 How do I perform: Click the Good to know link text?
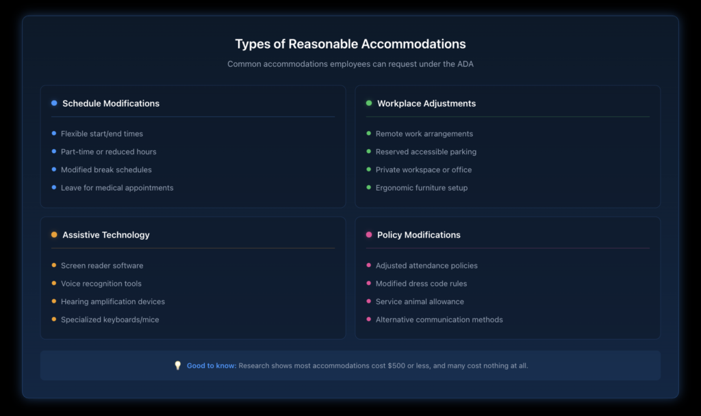pos(212,365)
